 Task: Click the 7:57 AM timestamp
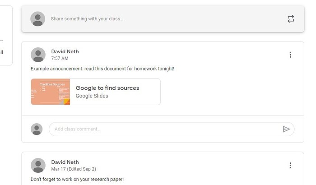coord(60,59)
